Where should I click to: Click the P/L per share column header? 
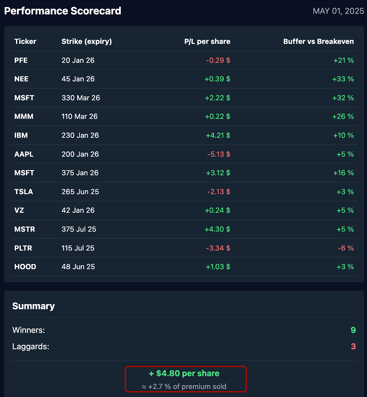click(207, 41)
